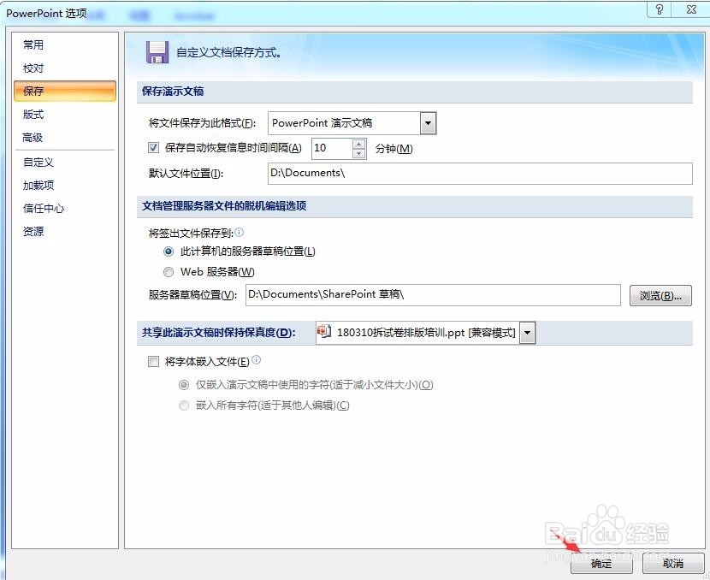Click the help question mark button
The height and width of the screenshot is (580, 710).
click(660, 9)
